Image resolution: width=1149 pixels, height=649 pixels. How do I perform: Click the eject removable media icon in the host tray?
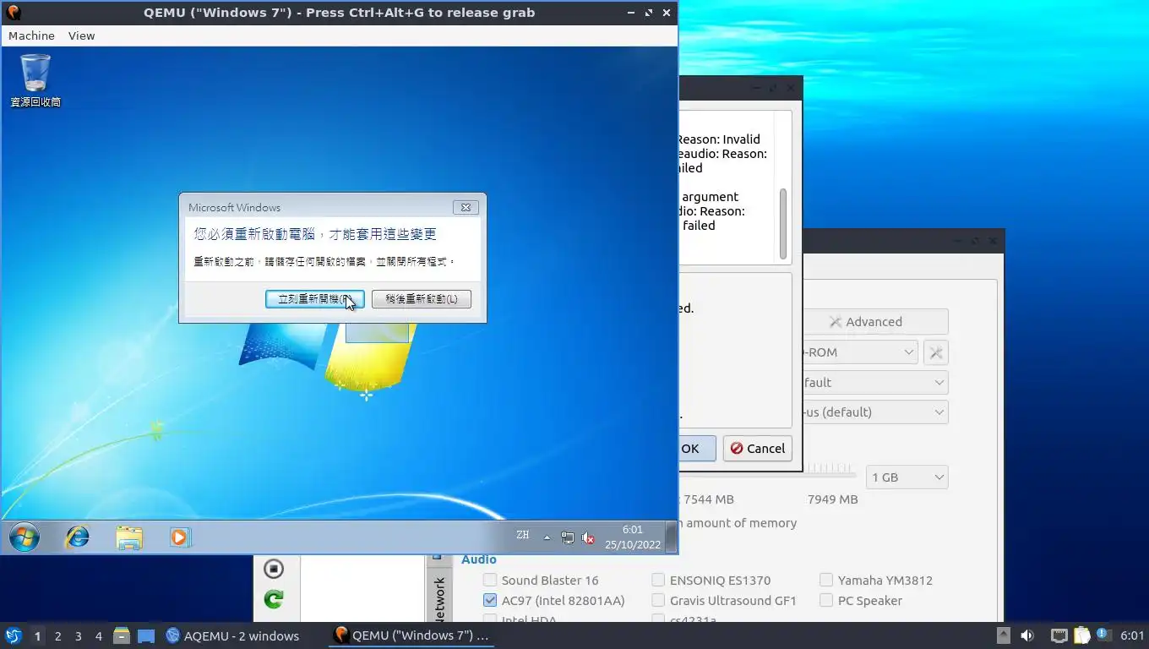1004,635
